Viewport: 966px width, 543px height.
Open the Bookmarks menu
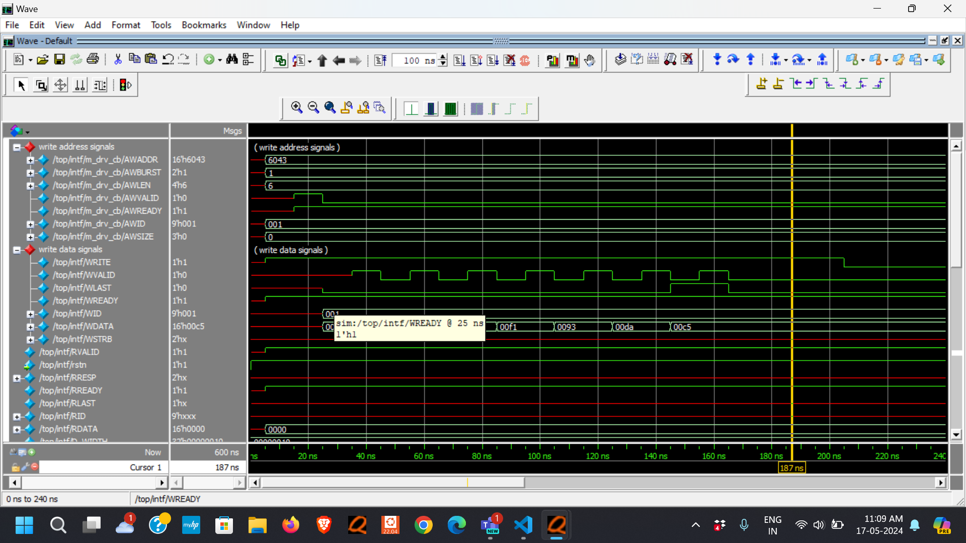[204, 25]
